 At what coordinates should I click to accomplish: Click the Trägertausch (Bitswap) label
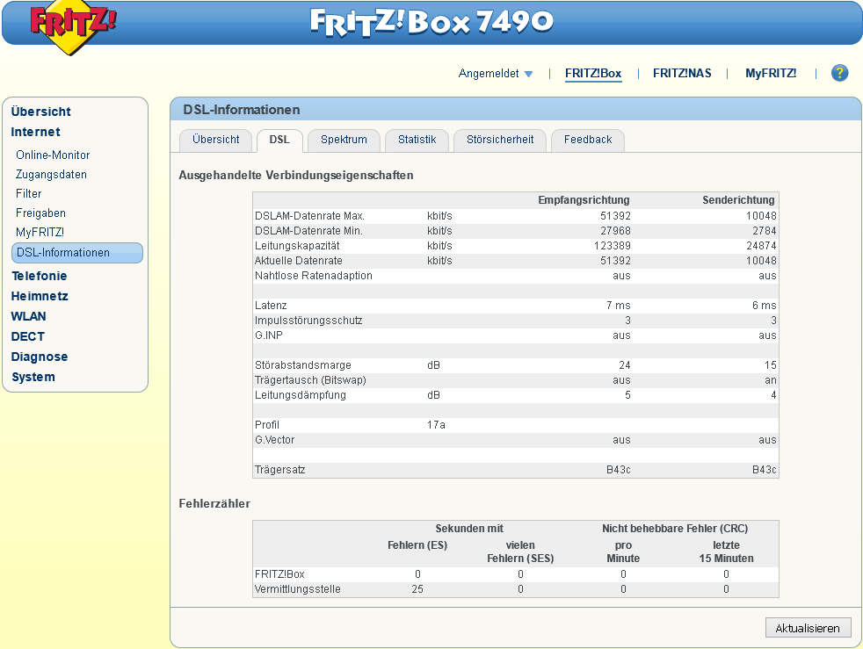pyautogui.click(x=310, y=380)
